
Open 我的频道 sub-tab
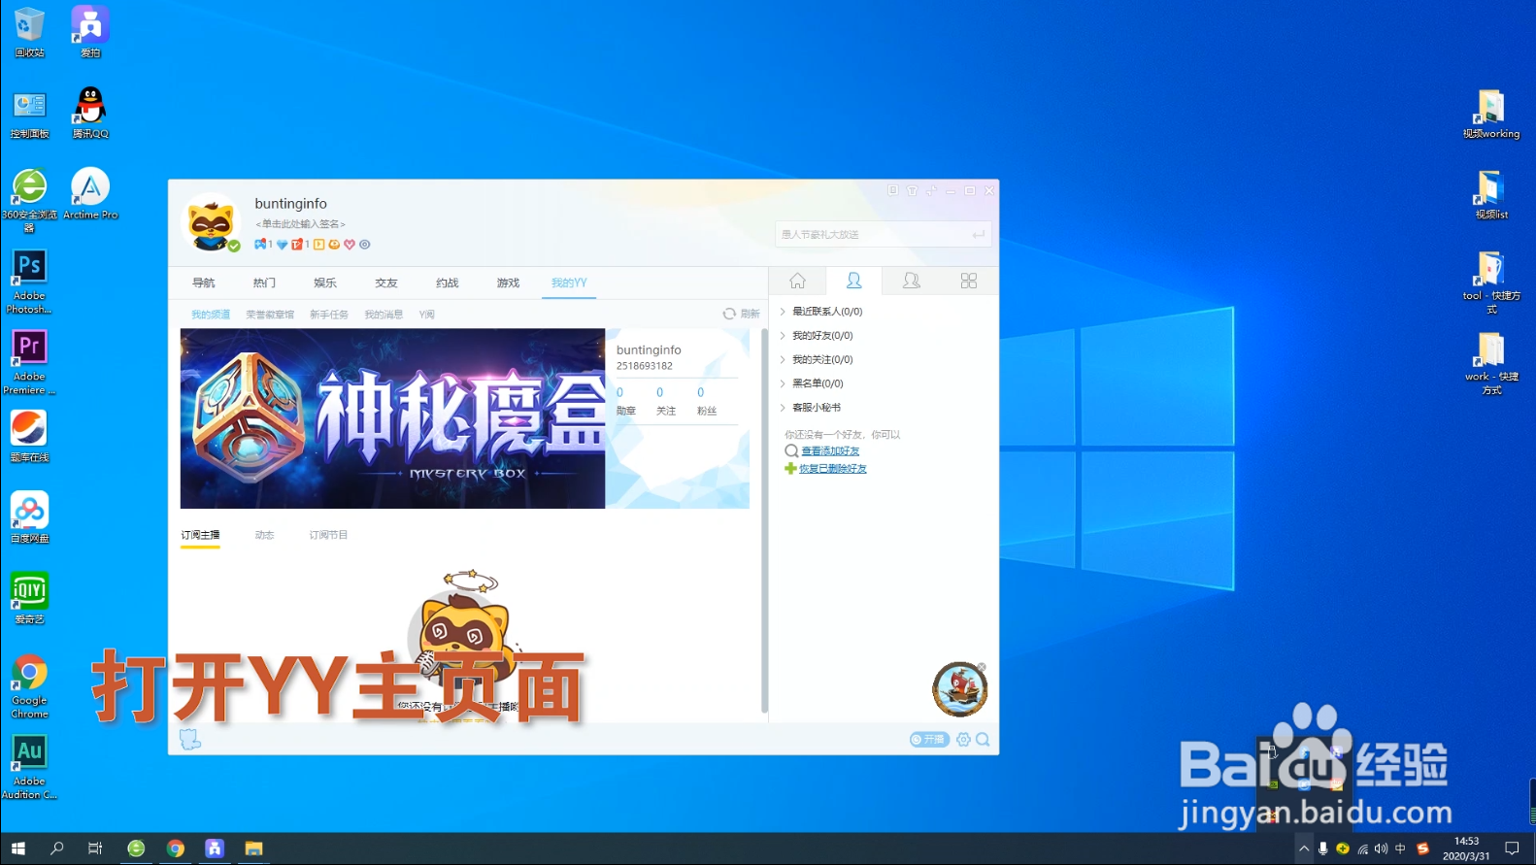coord(211,315)
